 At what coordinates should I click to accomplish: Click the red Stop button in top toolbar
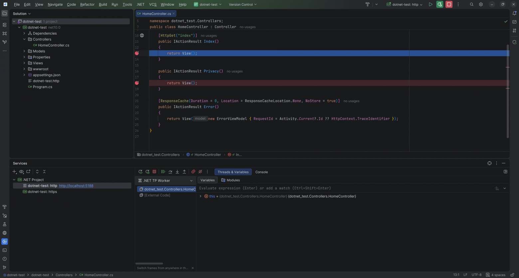coord(449,5)
